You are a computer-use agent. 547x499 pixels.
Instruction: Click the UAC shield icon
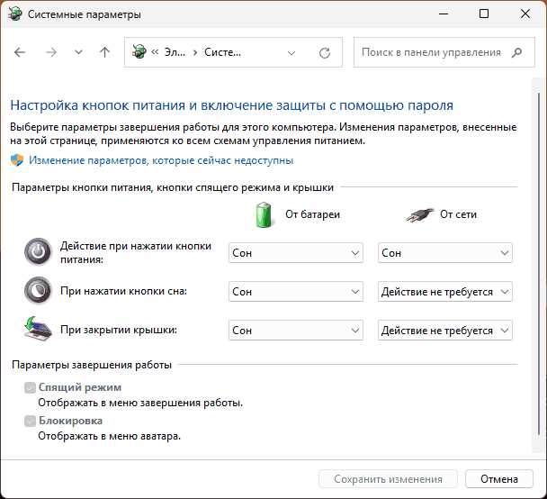[x=17, y=160]
